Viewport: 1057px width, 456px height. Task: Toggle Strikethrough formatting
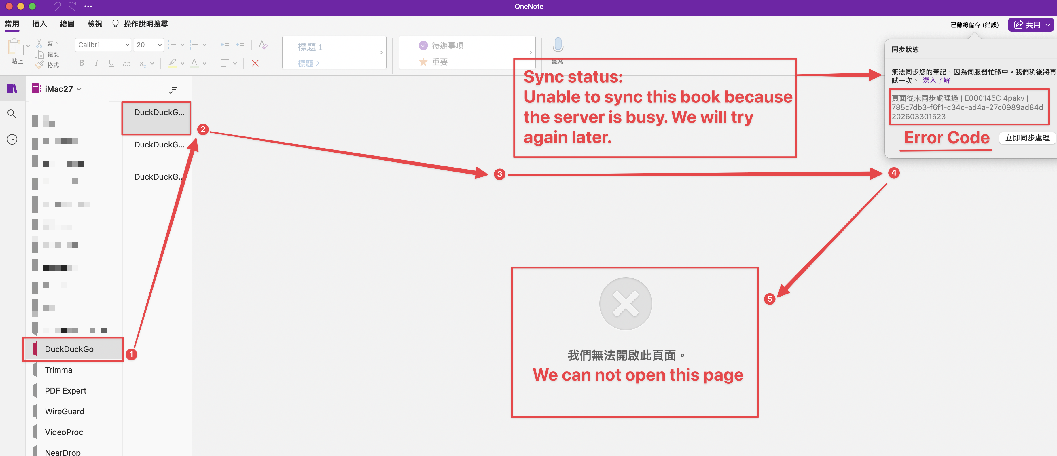click(x=127, y=63)
